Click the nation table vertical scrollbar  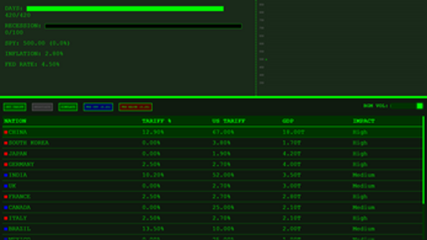point(424,162)
